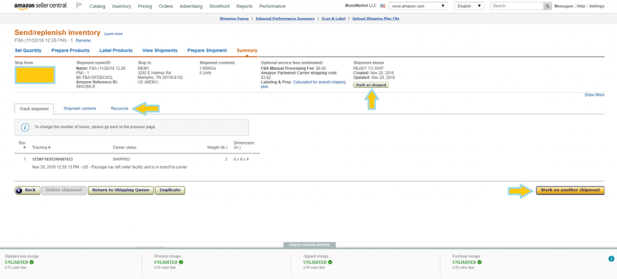Click the green check next to Footwear storage
This screenshot has width=617, height=279.
(x=479, y=262)
